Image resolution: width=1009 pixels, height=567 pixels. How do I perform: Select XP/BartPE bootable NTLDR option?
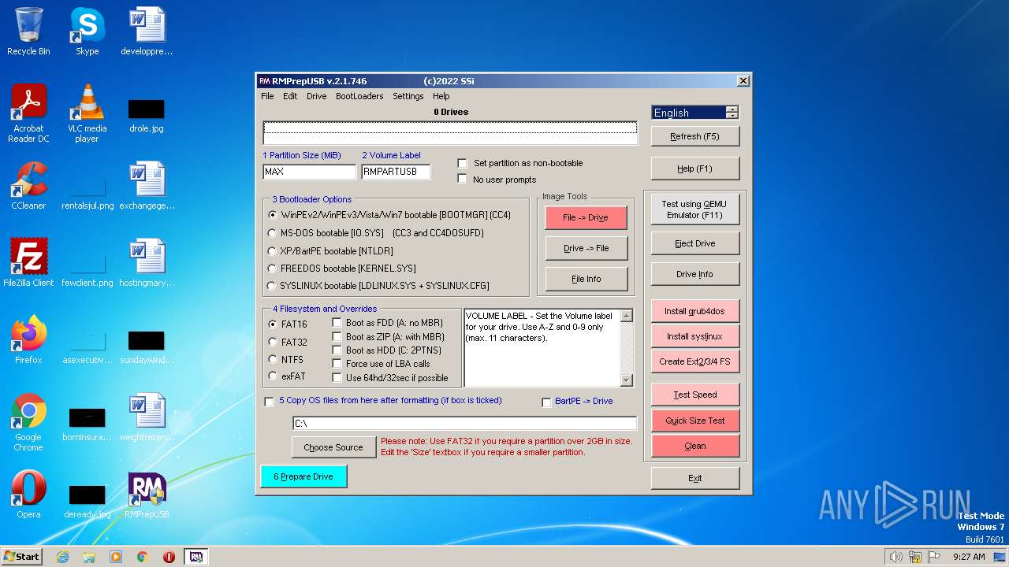[273, 251]
